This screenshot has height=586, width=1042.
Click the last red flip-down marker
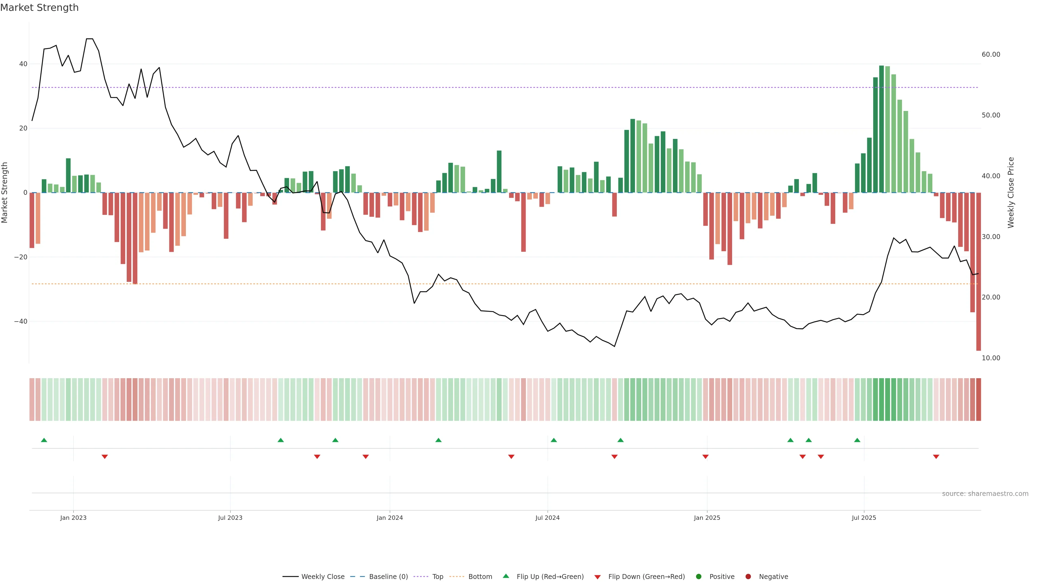tap(936, 457)
